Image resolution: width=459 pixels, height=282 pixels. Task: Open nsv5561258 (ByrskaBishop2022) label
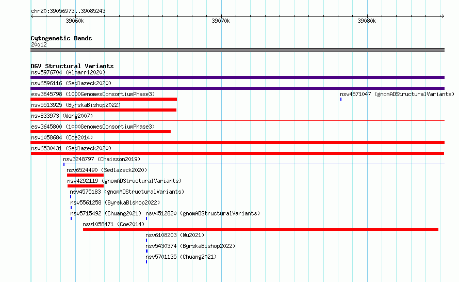pos(115,202)
